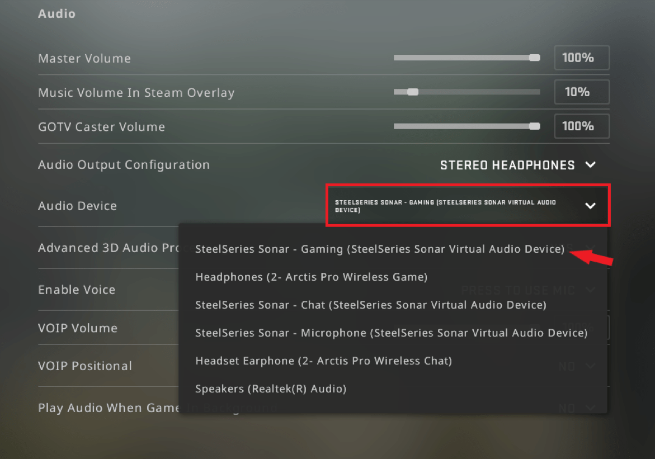Click the Music Volume In Steam Overlay slider
The width and height of the screenshot is (655, 459).
coord(412,92)
